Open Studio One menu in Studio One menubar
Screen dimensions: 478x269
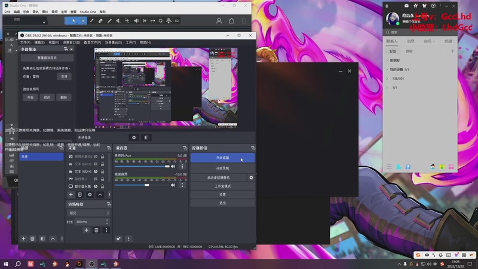click(x=88, y=12)
